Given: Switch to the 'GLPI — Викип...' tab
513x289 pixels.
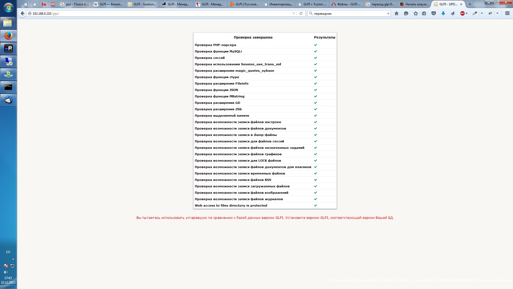Looking at the screenshot, I should pos(108,4).
